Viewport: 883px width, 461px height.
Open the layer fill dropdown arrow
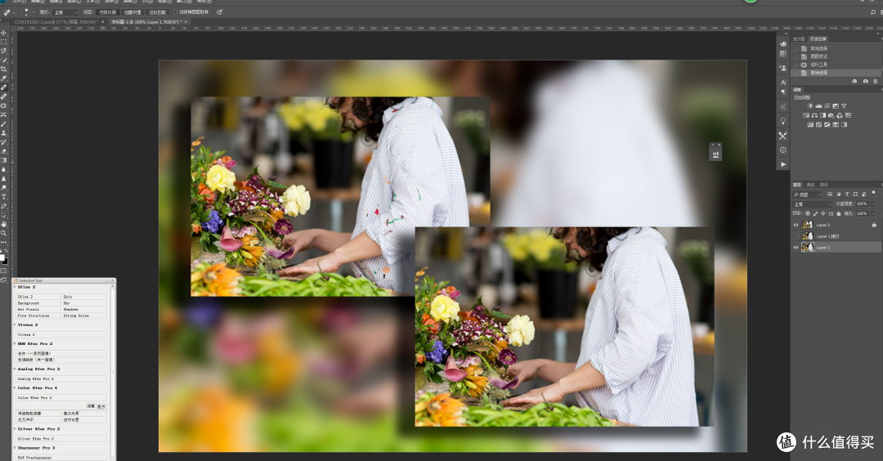(872, 213)
